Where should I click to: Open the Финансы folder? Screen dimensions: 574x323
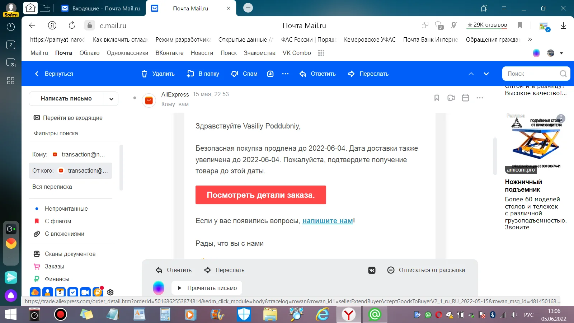point(51,279)
